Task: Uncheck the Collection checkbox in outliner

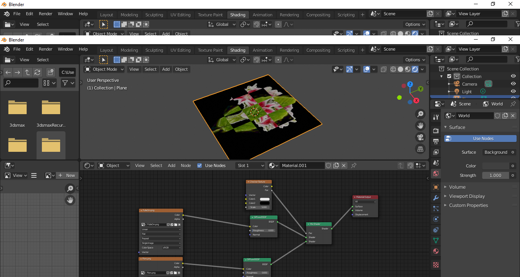Action: click(x=449, y=76)
